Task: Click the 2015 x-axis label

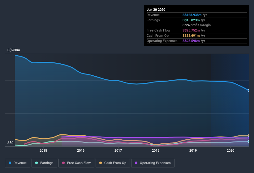Action: tap(43, 150)
